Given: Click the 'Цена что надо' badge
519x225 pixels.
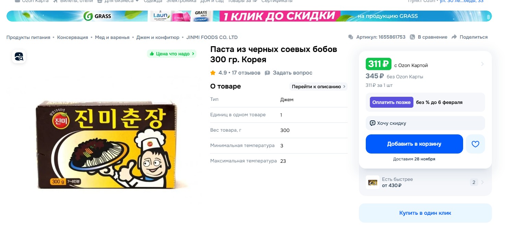Looking at the screenshot, I should pos(172,54).
